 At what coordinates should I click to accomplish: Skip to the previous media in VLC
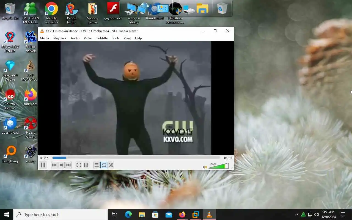(x=54, y=165)
